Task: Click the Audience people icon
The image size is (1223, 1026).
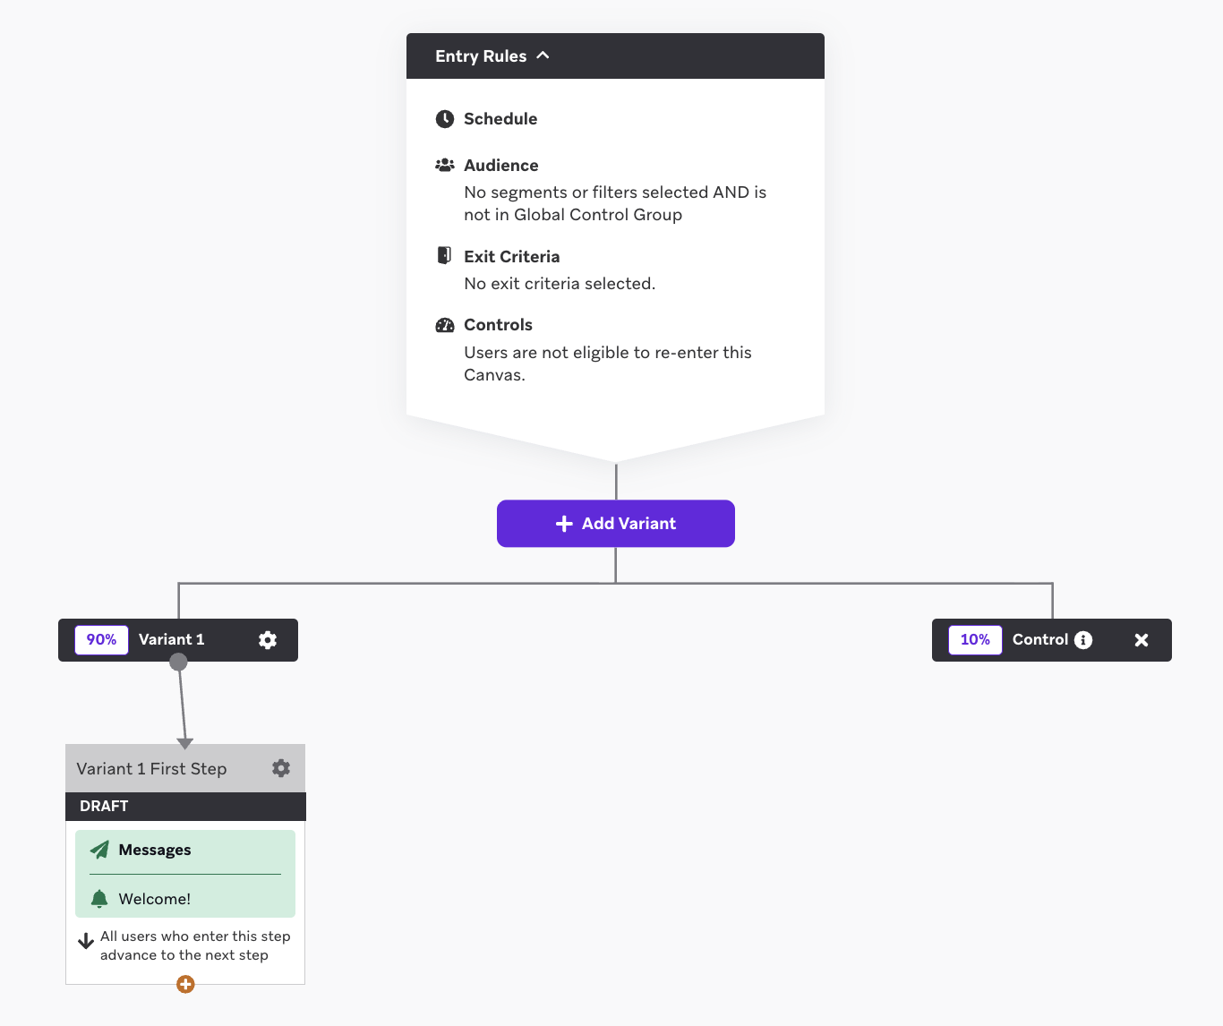Action: (x=445, y=165)
